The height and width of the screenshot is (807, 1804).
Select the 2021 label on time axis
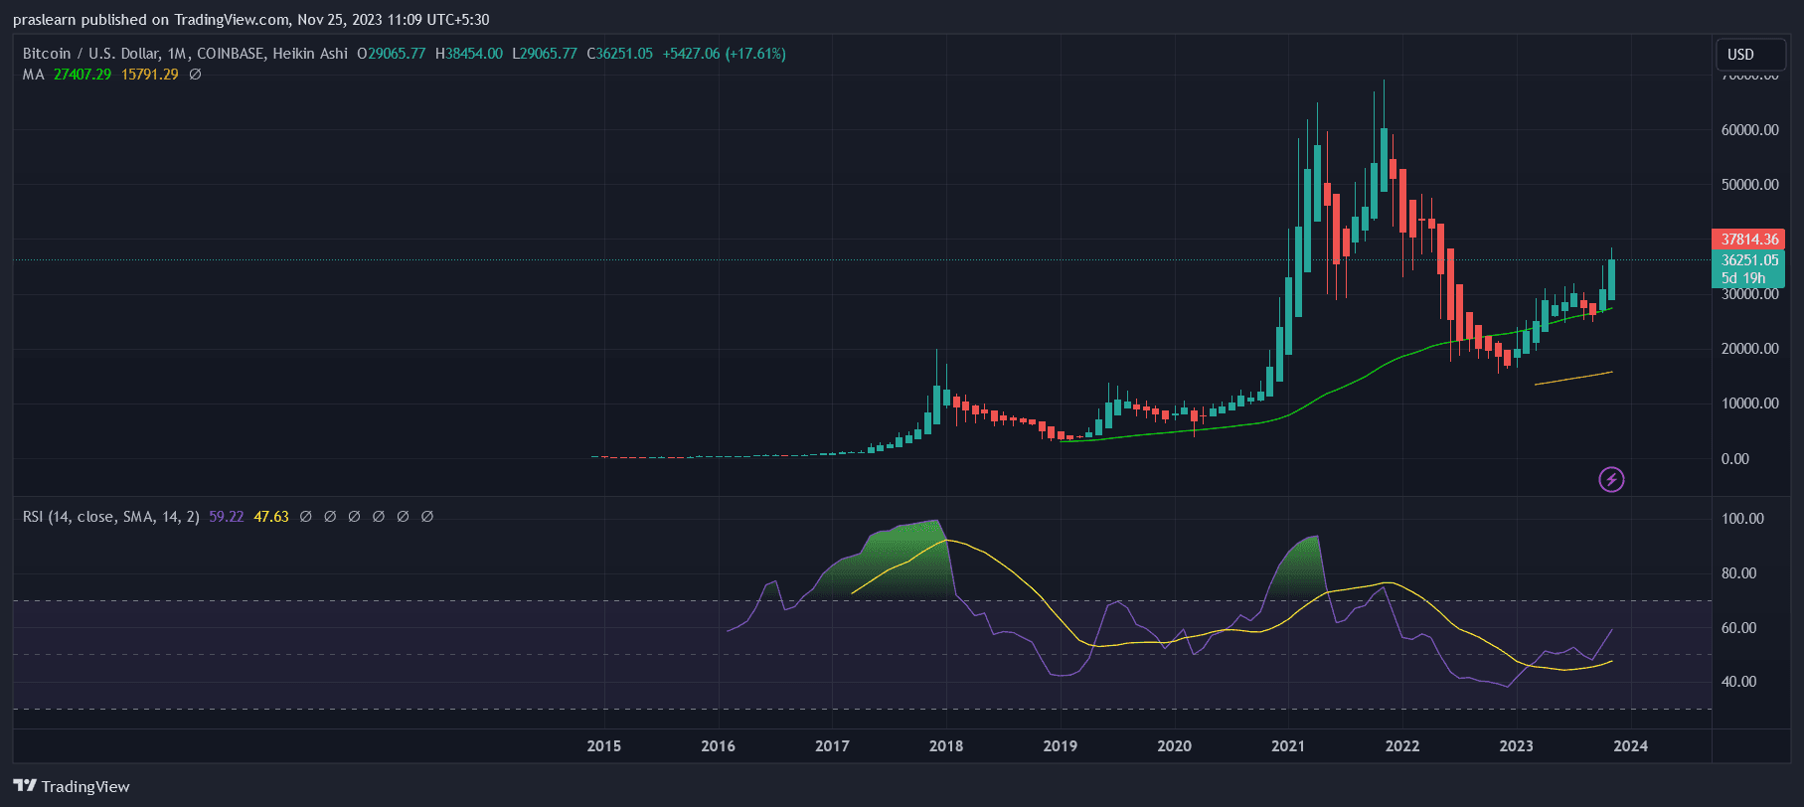tap(1288, 746)
